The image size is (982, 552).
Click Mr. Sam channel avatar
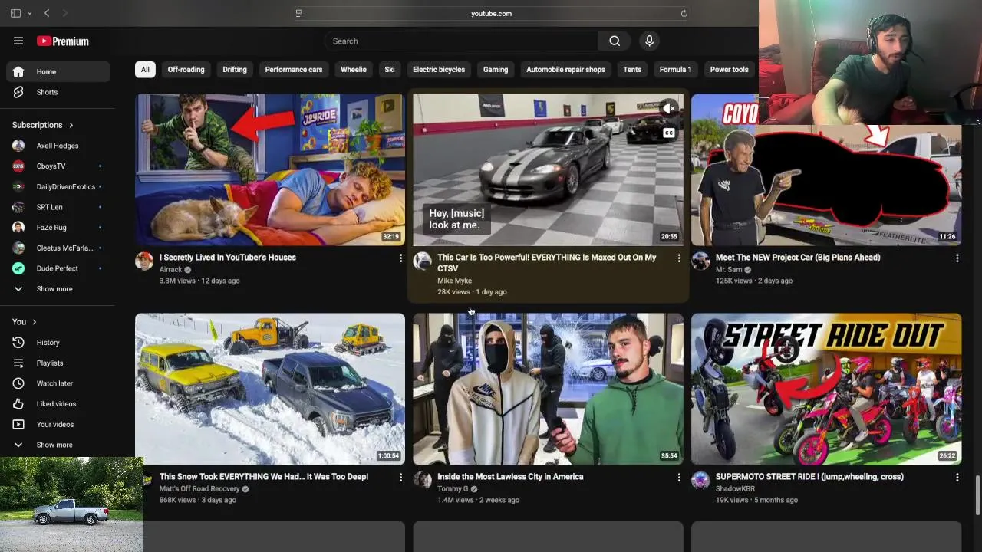coord(700,261)
